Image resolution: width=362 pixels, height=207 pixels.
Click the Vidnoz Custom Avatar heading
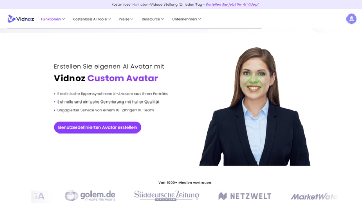click(x=105, y=78)
